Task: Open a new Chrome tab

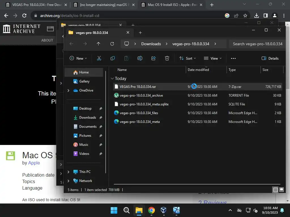Action: [212, 5]
